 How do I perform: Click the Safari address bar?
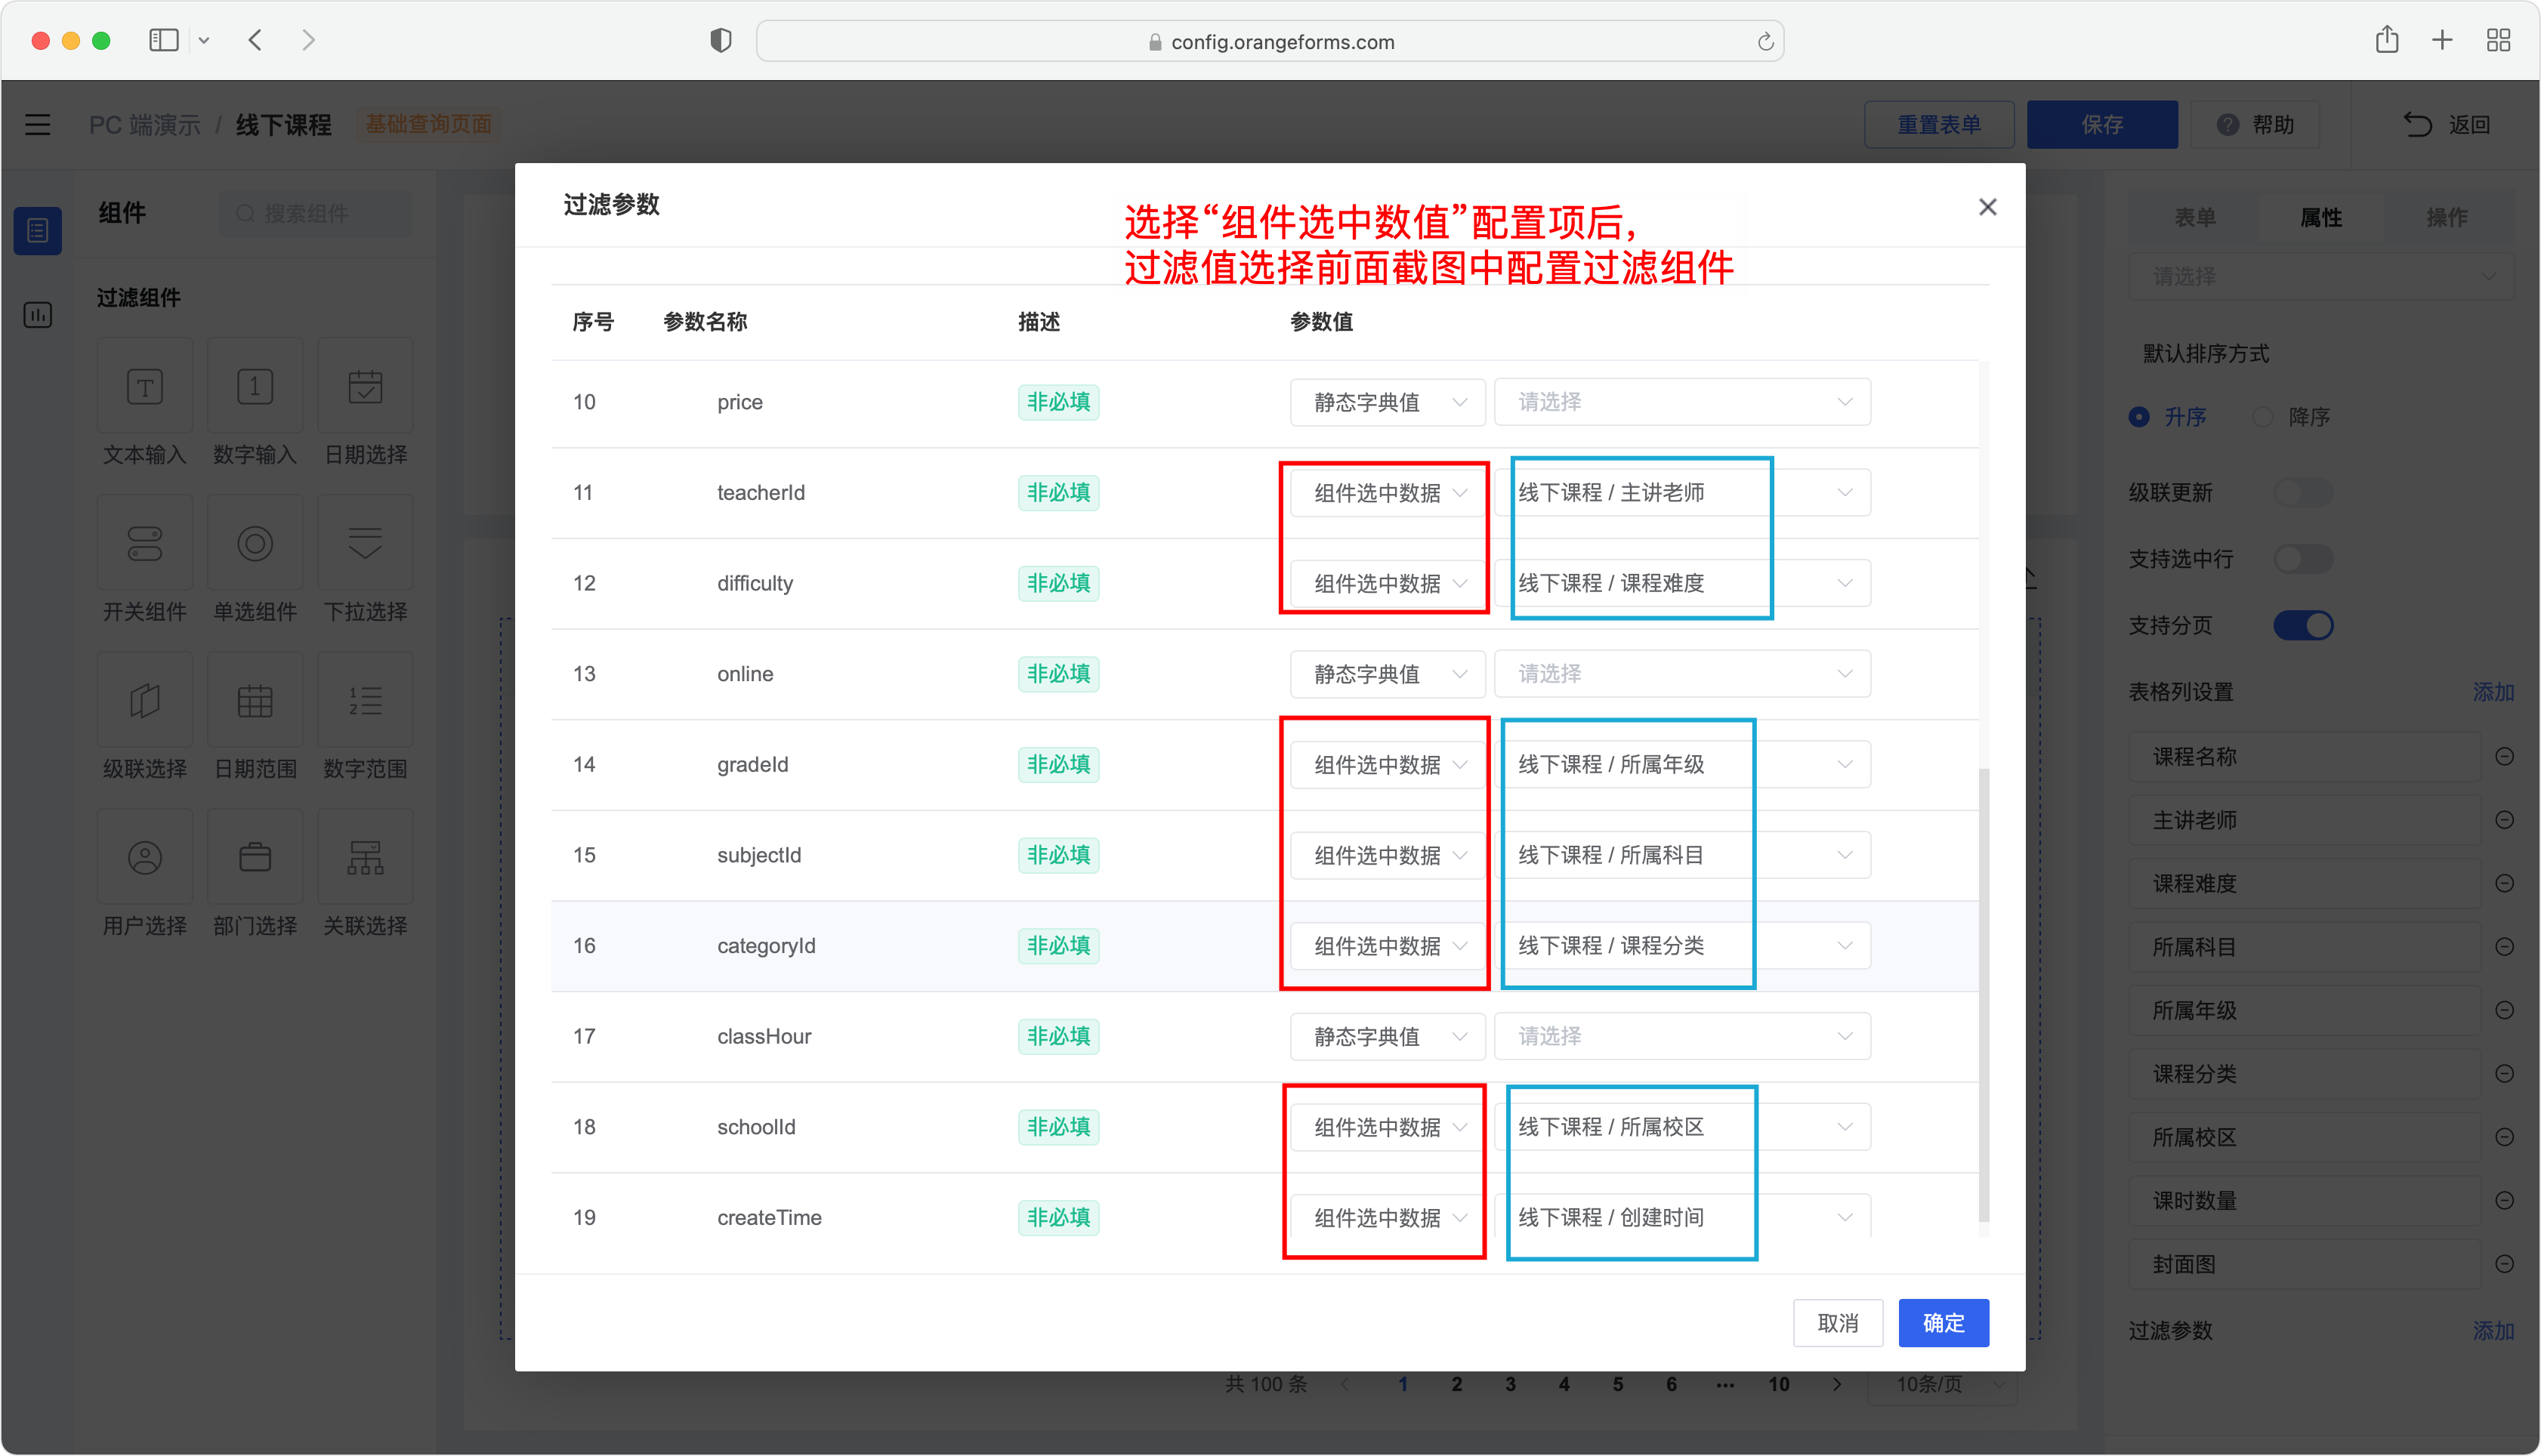[1270, 41]
